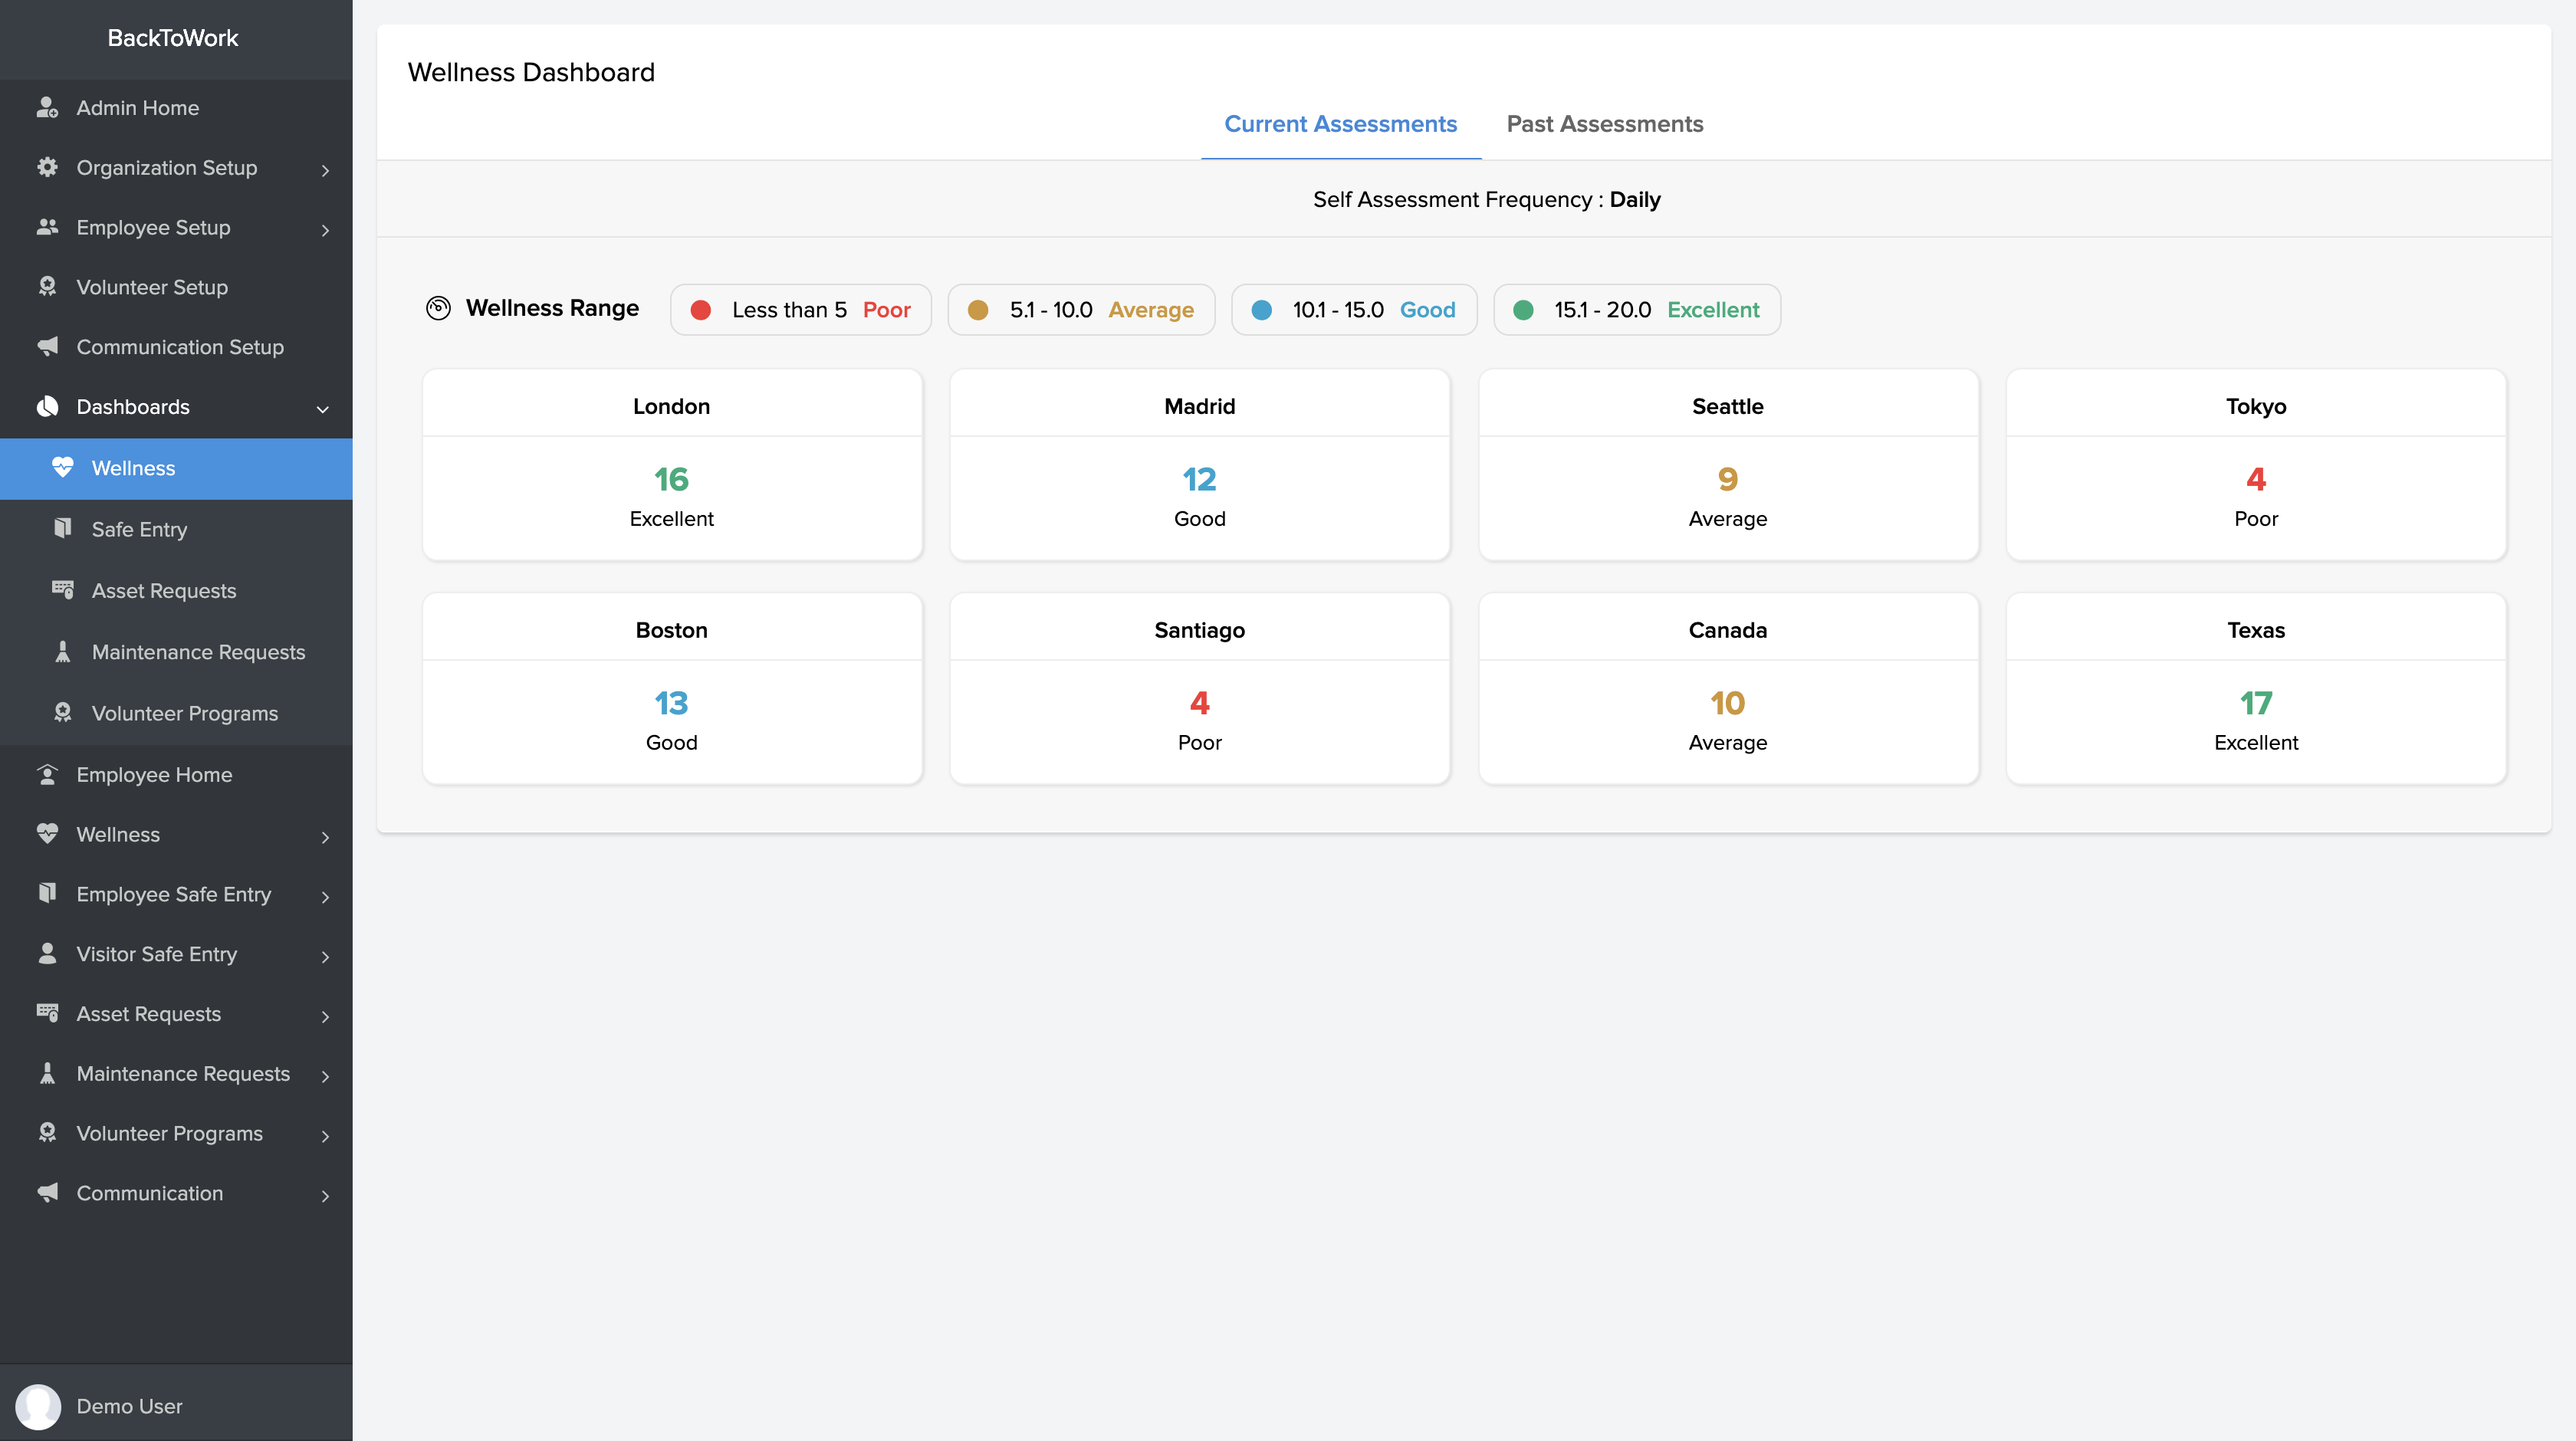This screenshot has height=1441, width=2576.
Task: Click the Admin Home sidebar icon
Action: tap(47, 107)
